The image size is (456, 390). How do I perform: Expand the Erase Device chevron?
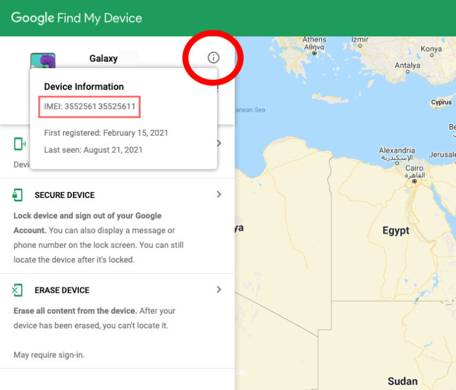219,289
